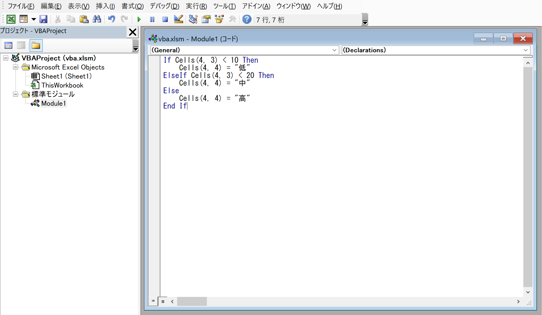Click the Help question mark icon

click(x=247, y=19)
